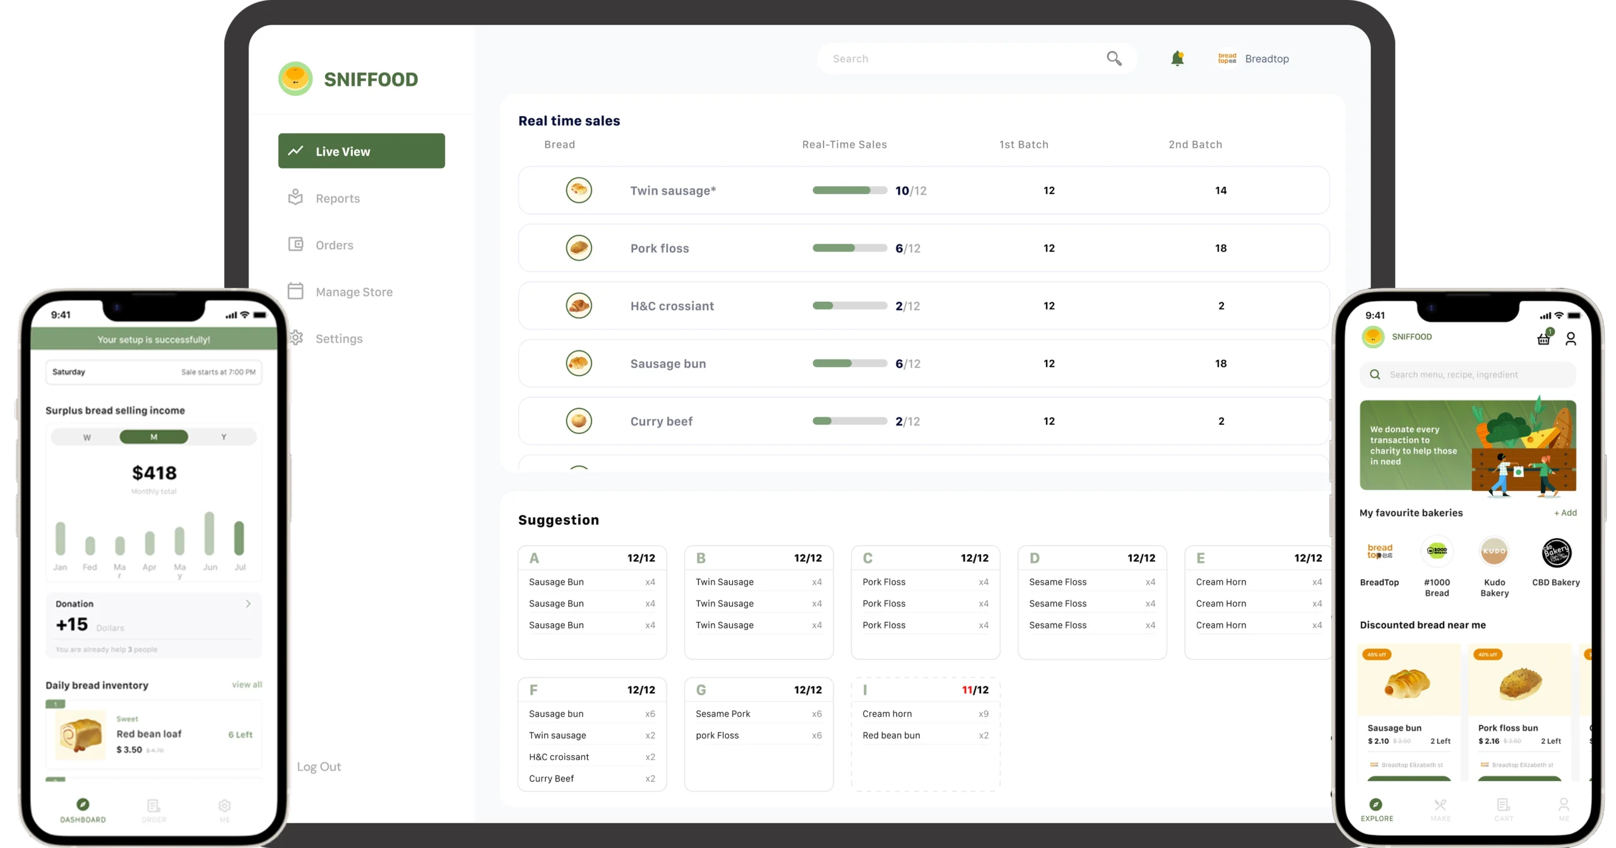Click the notification bell icon

click(1177, 59)
